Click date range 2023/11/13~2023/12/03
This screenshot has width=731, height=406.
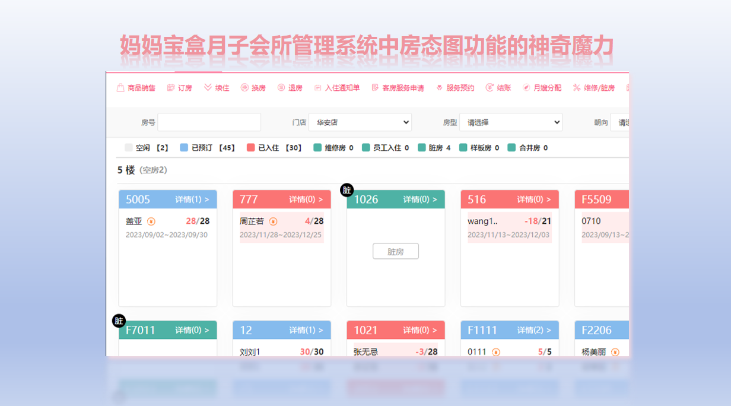pos(508,235)
